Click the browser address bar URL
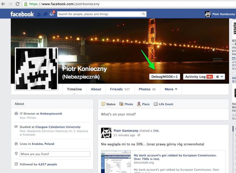Viewport: 236px width, 173px height. coord(64,4)
